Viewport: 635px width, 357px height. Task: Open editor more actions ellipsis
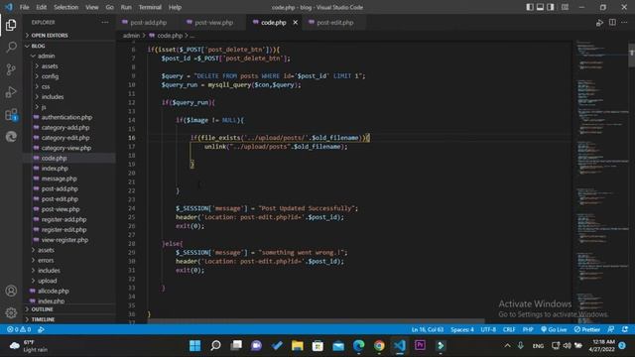click(x=624, y=22)
